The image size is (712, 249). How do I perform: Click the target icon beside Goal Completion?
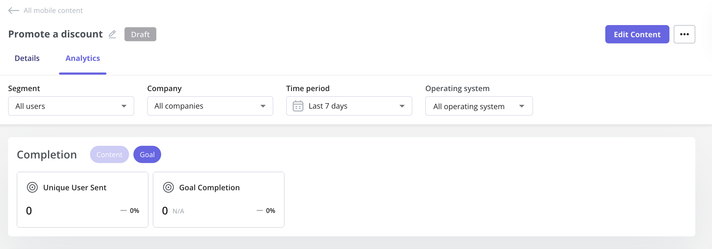168,187
